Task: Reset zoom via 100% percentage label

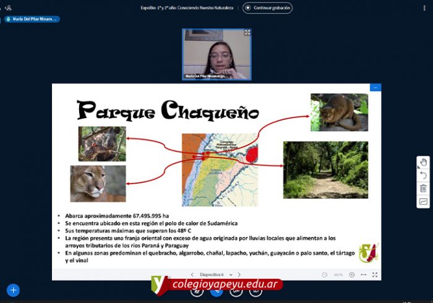Action: coord(338,275)
